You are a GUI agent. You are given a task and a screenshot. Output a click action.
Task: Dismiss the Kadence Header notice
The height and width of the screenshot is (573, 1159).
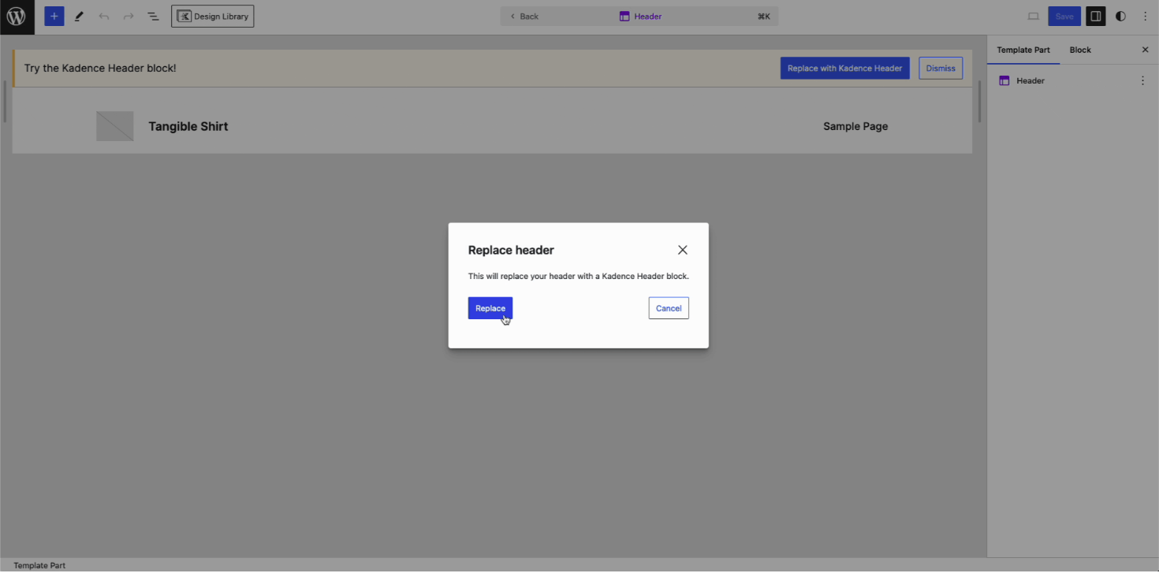(x=940, y=68)
